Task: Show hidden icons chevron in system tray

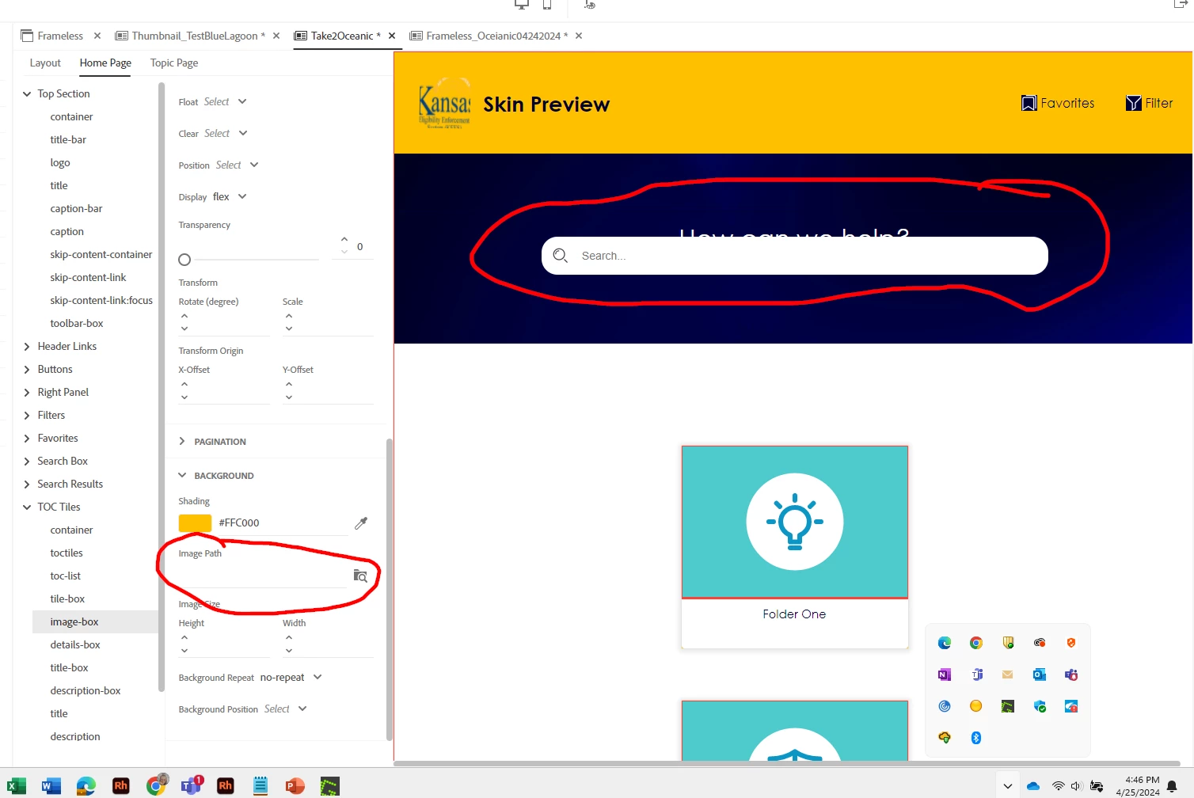Action: 1007,786
